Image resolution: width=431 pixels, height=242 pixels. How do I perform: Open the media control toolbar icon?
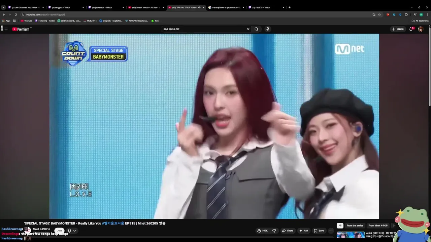[x=415, y=14]
